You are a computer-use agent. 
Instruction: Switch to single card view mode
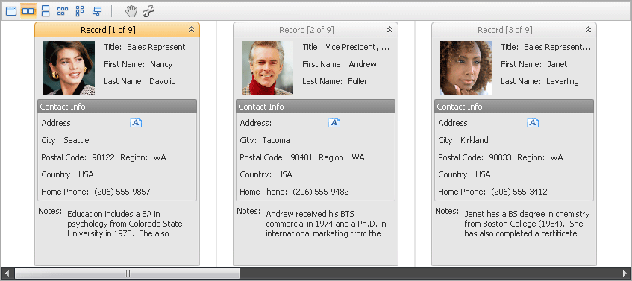[x=11, y=11]
